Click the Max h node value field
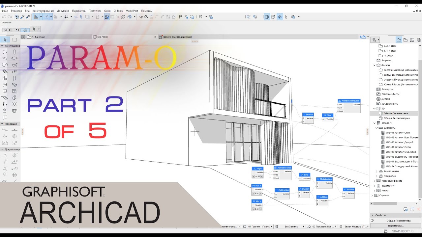This screenshot has width=422, height=237. coord(257,193)
